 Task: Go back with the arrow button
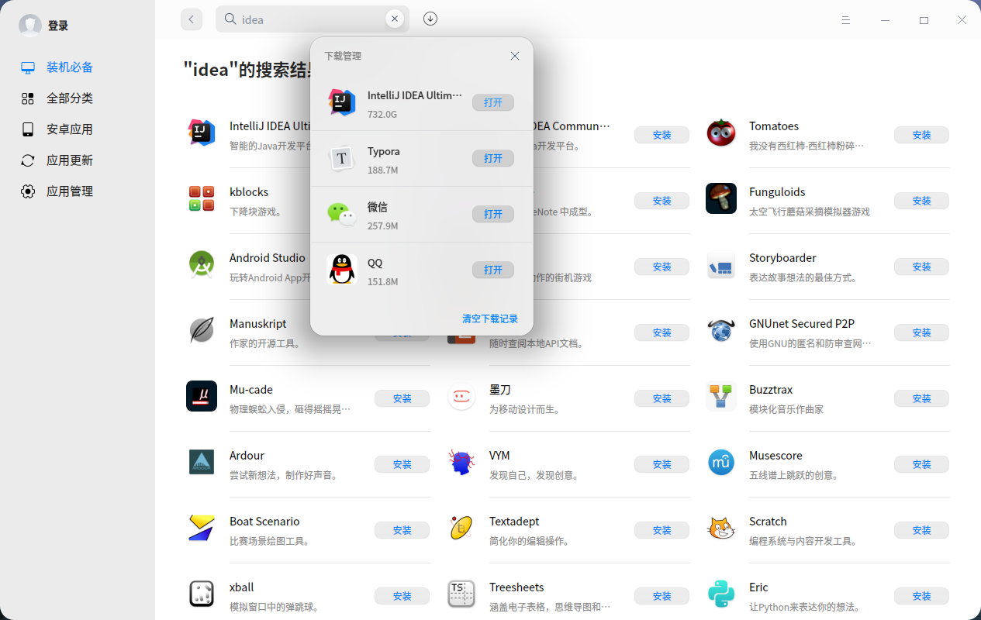coord(192,19)
